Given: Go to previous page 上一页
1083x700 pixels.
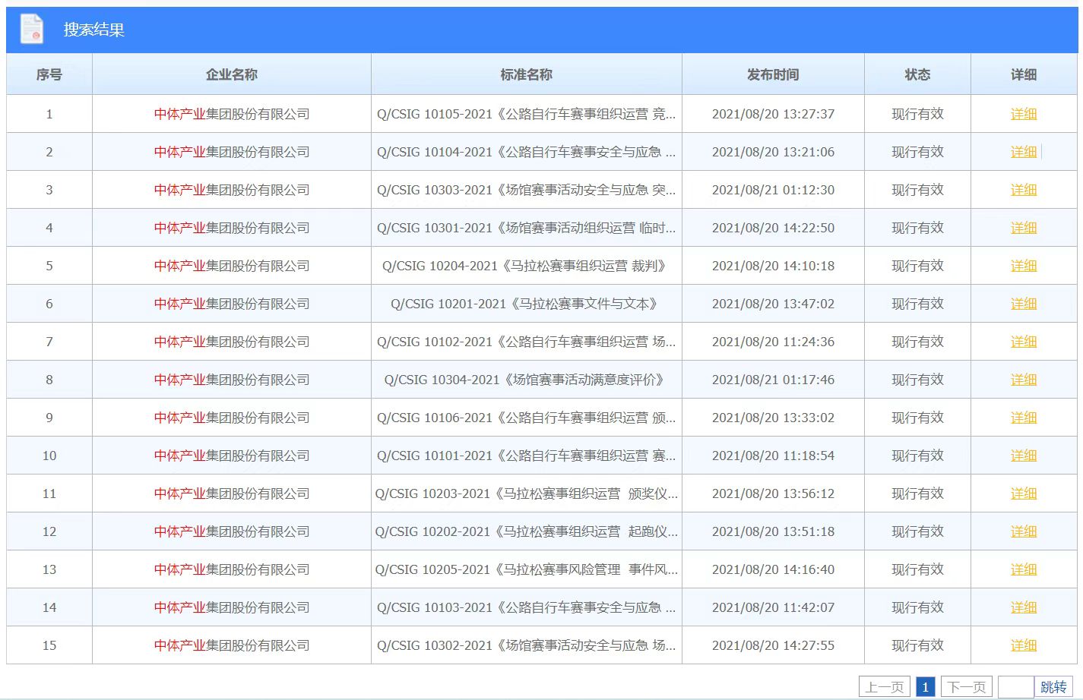Looking at the screenshot, I should [885, 687].
